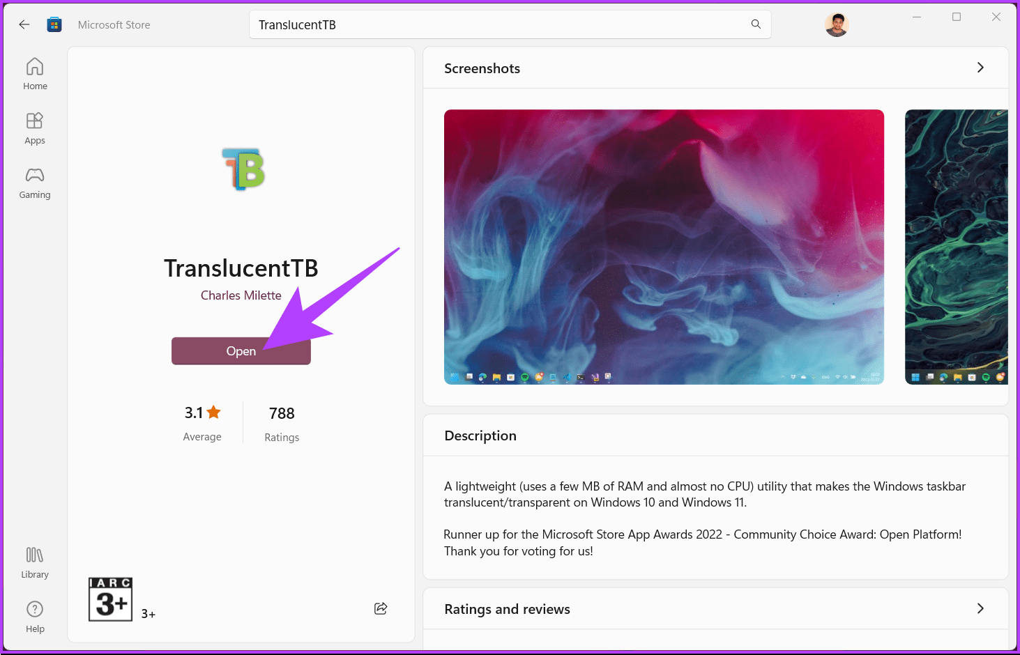Open the Apps section in sidebar
The height and width of the screenshot is (655, 1020).
(x=35, y=128)
